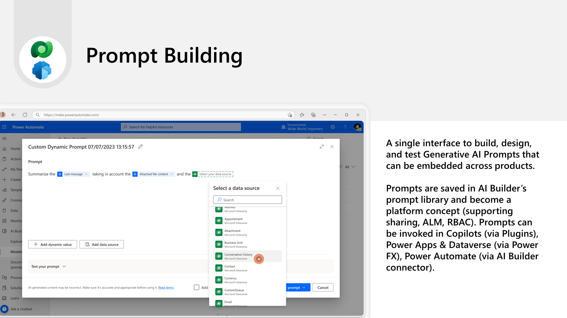Click the Search for helpful resources box
This screenshot has width=567, height=318.
click(181, 127)
